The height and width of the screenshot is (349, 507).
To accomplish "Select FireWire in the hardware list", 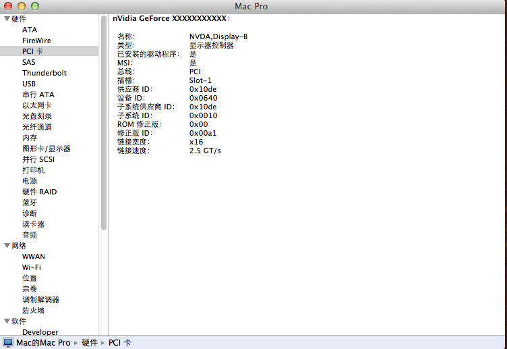I will [36, 41].
